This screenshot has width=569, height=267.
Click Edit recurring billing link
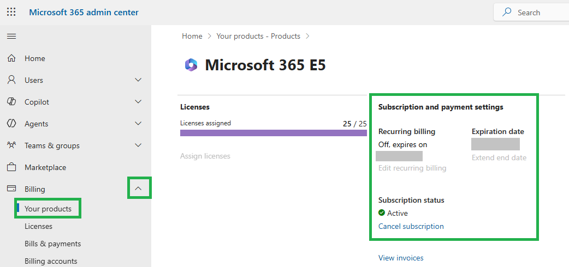(412, 168)
